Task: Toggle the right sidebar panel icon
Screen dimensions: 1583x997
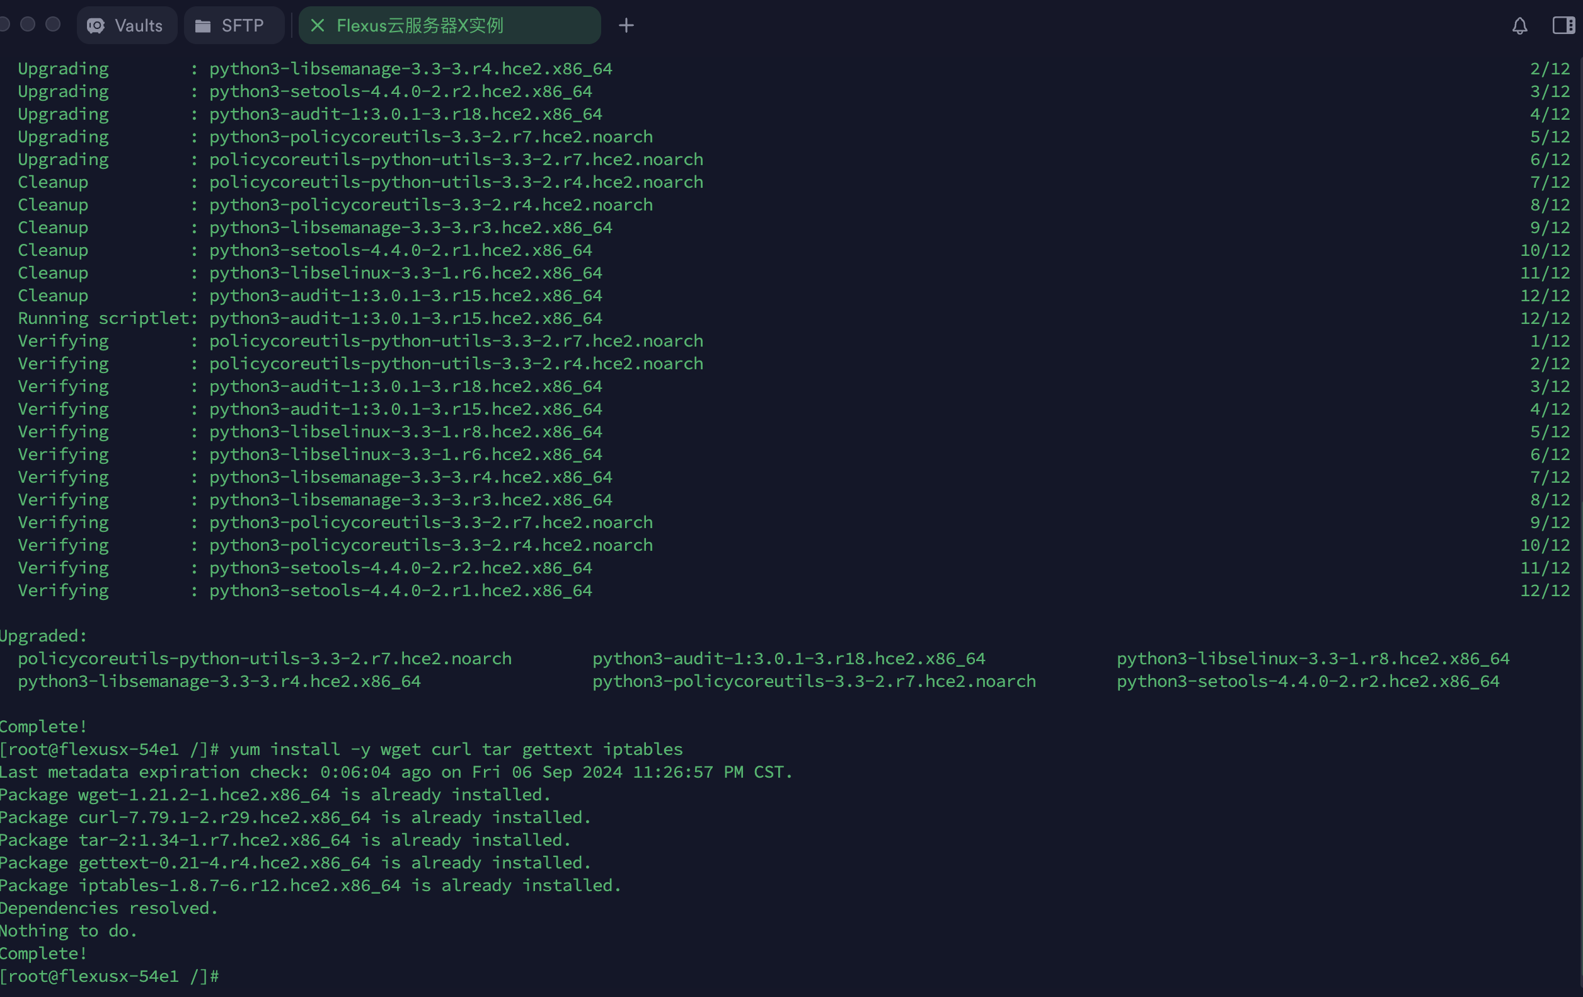Action: pyautogui.click(x=1563, y=26)
